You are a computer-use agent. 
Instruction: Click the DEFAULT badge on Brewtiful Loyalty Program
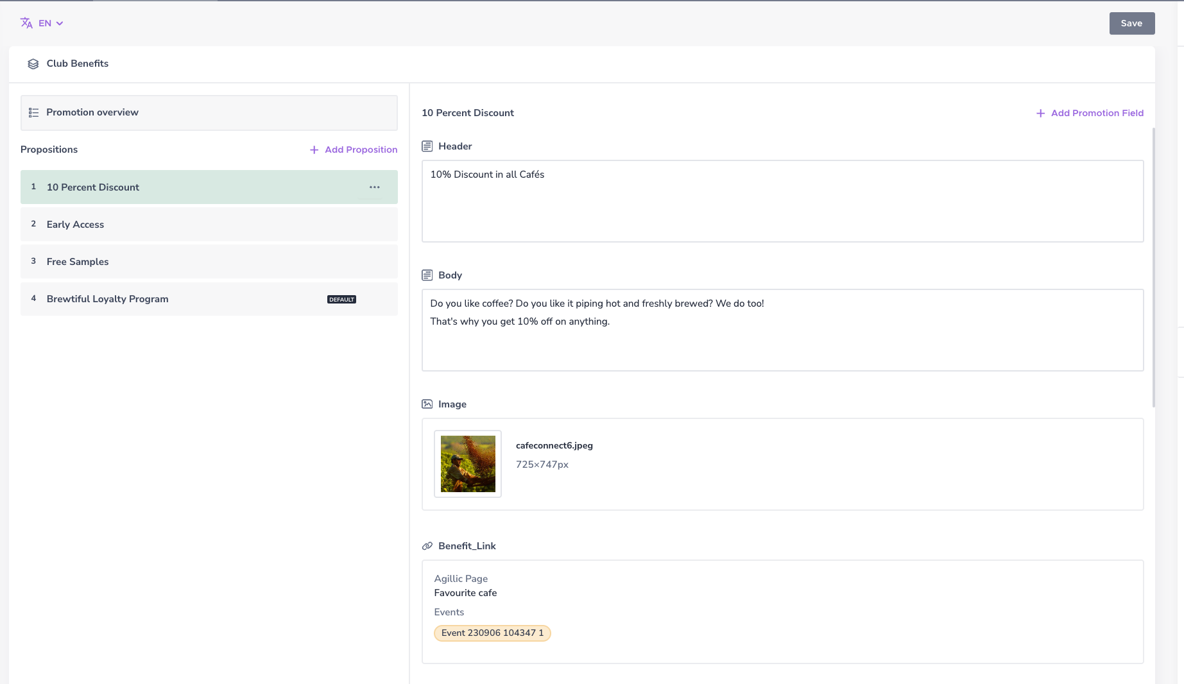coord(341,300)
